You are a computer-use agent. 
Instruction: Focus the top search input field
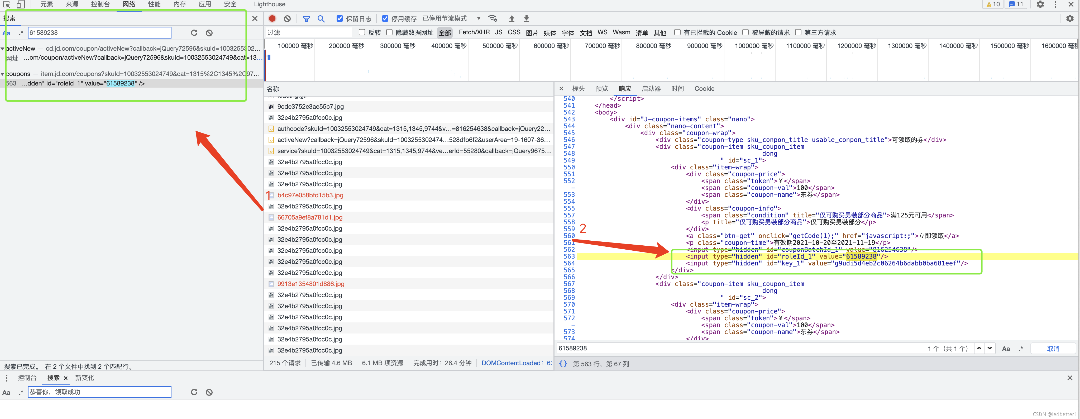tap(99, 33)
